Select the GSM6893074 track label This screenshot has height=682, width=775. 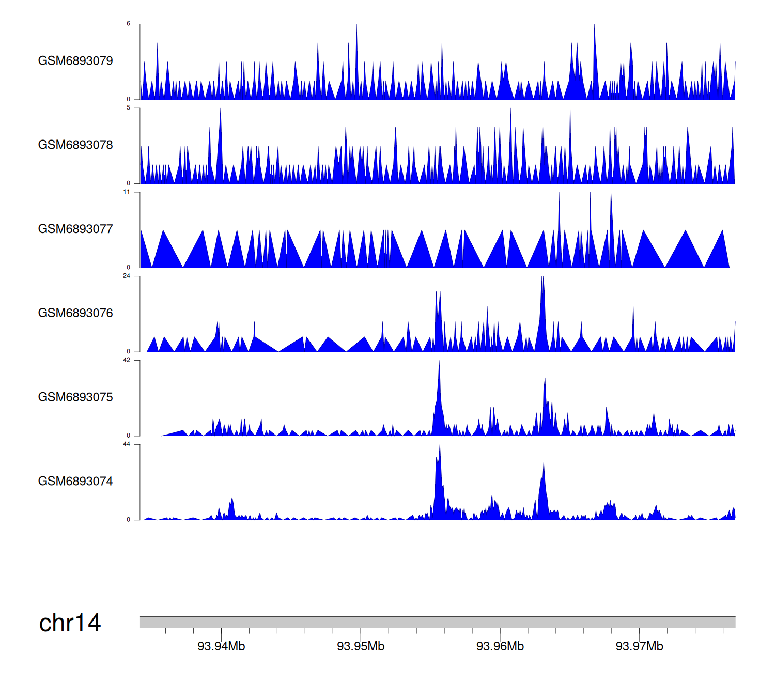(x=75, y=482)
